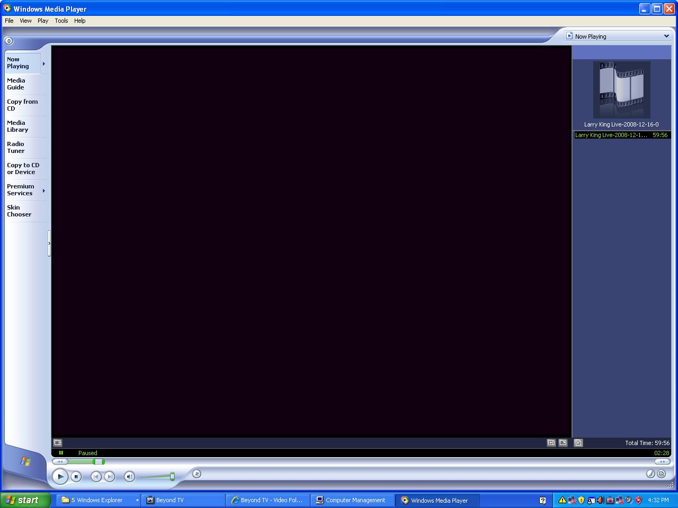Click the webcam tray icon near clock
This screenshot has height=508, width=678.
pos(629,500)
